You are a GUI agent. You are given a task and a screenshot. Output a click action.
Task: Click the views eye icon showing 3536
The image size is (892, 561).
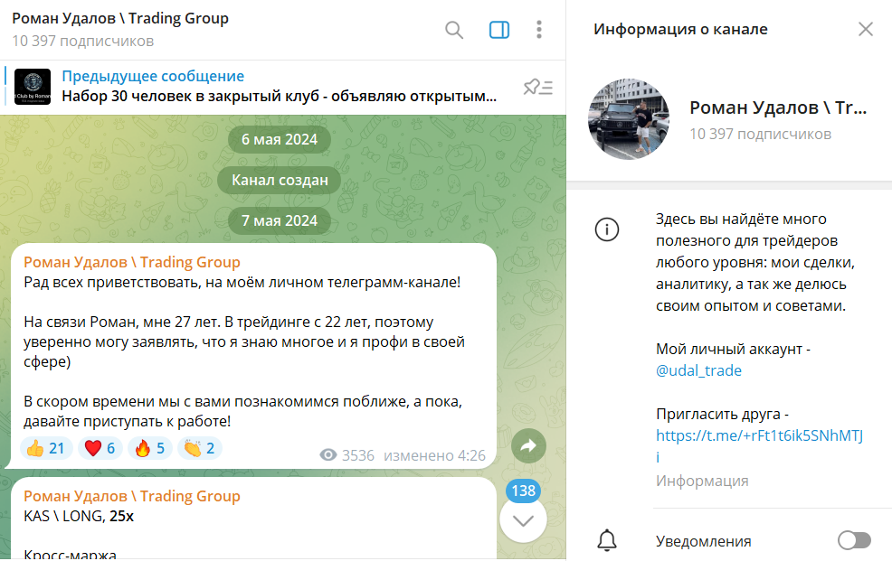click(x=328, y=454)
